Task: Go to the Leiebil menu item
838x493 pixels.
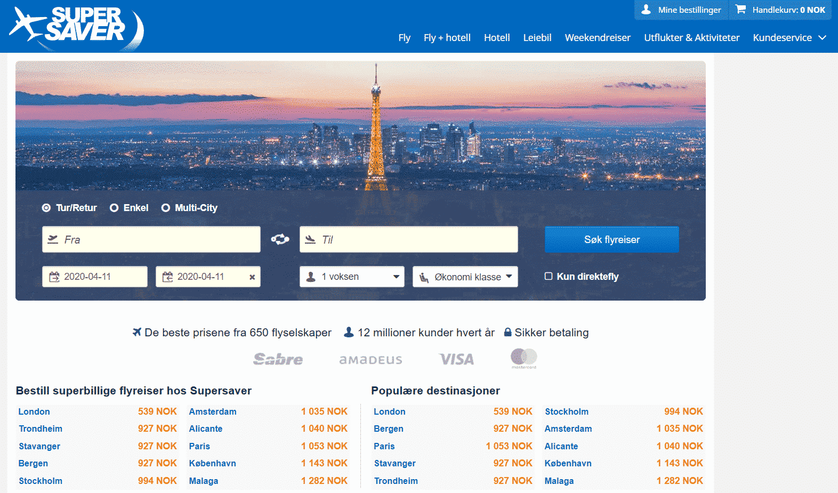Action: pyautogui.click(x=537, y=38)
